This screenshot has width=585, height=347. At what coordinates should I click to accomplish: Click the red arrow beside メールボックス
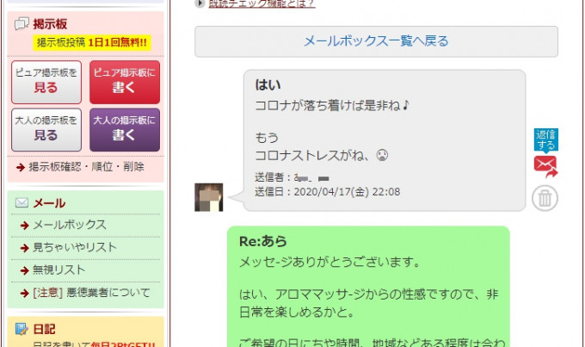pos(25,226)
